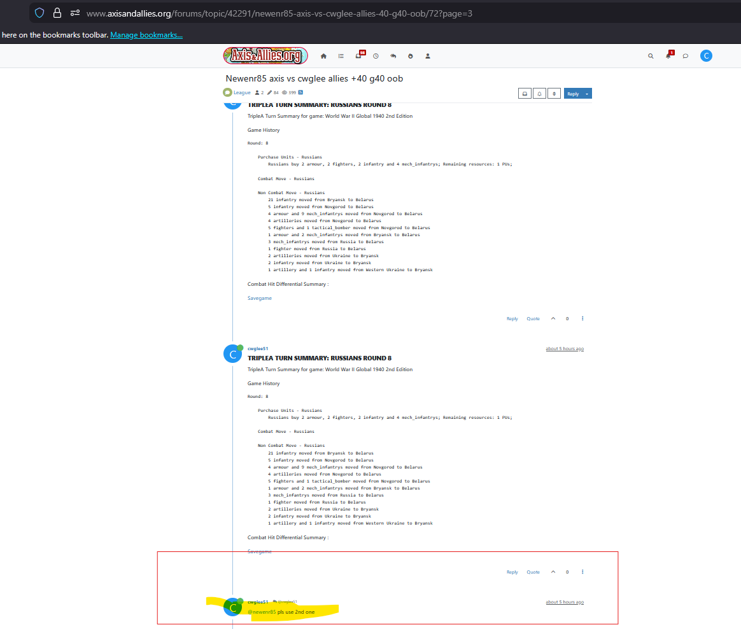
Task: Open recent topics clock icon
Action: pos(376,56)
